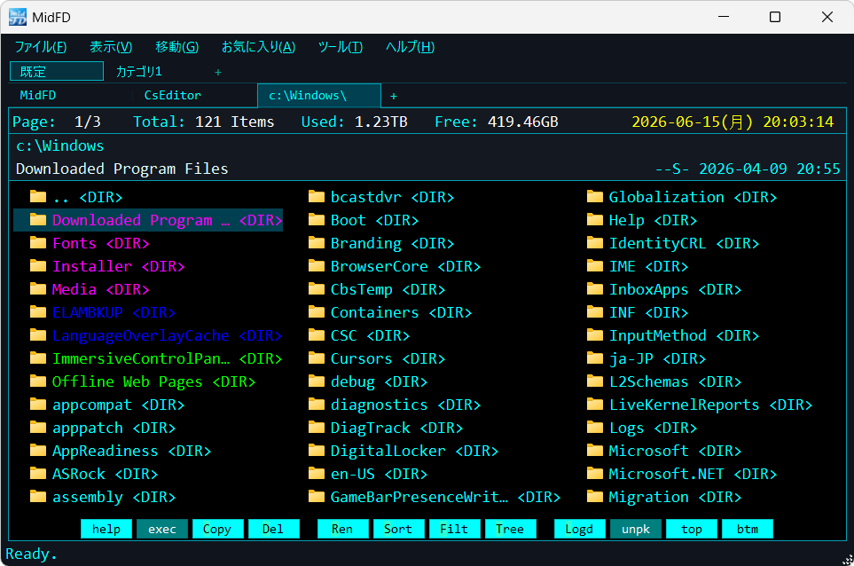Image resolution: width=854 pixels, height=566 pixels.
Task: Select the DigitalLocker folder name
Action: tap(388, 451)
